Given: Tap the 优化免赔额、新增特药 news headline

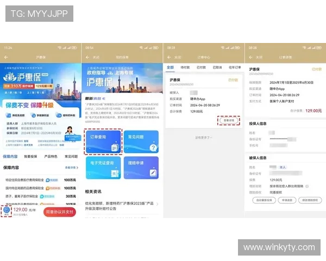Looking at the screenshot, I should point(119,206).
